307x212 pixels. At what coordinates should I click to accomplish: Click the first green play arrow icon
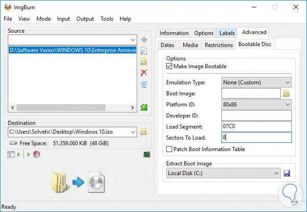pos(18,155)
